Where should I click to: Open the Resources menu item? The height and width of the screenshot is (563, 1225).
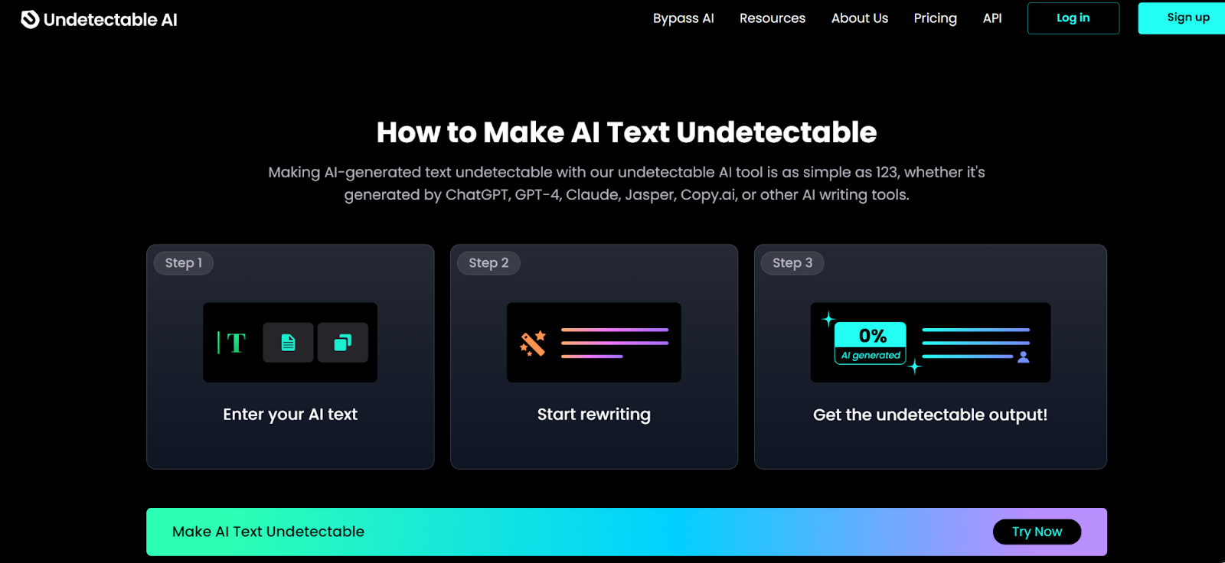coord(772,18)
